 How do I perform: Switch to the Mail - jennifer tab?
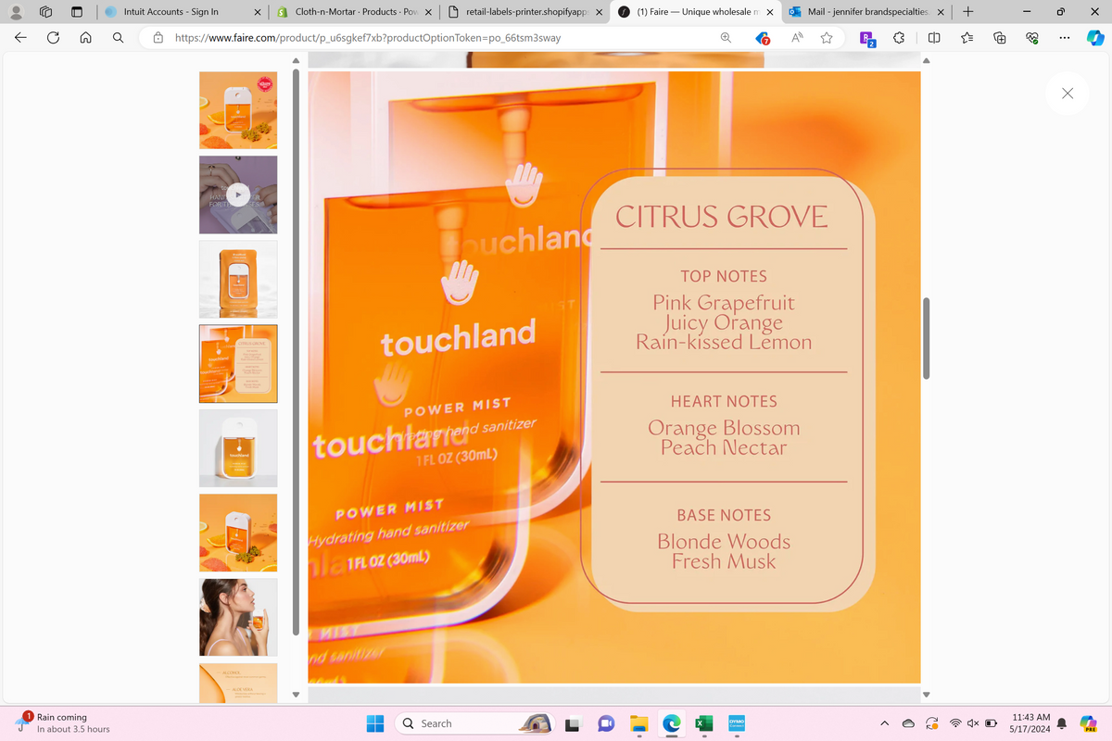point(866,12)
